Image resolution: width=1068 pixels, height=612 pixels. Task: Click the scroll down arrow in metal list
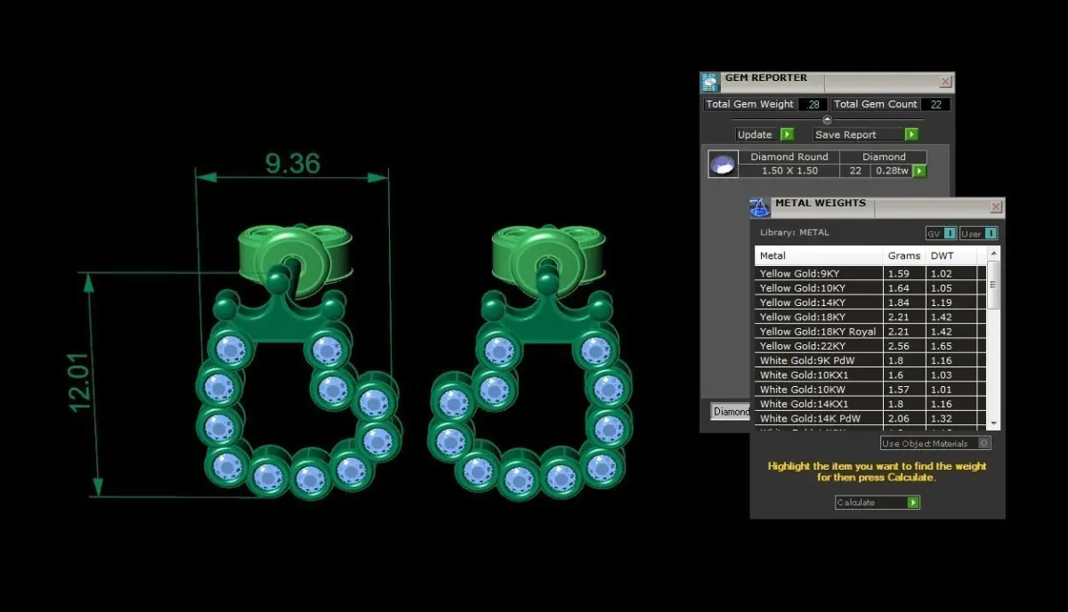coord(993,423)
